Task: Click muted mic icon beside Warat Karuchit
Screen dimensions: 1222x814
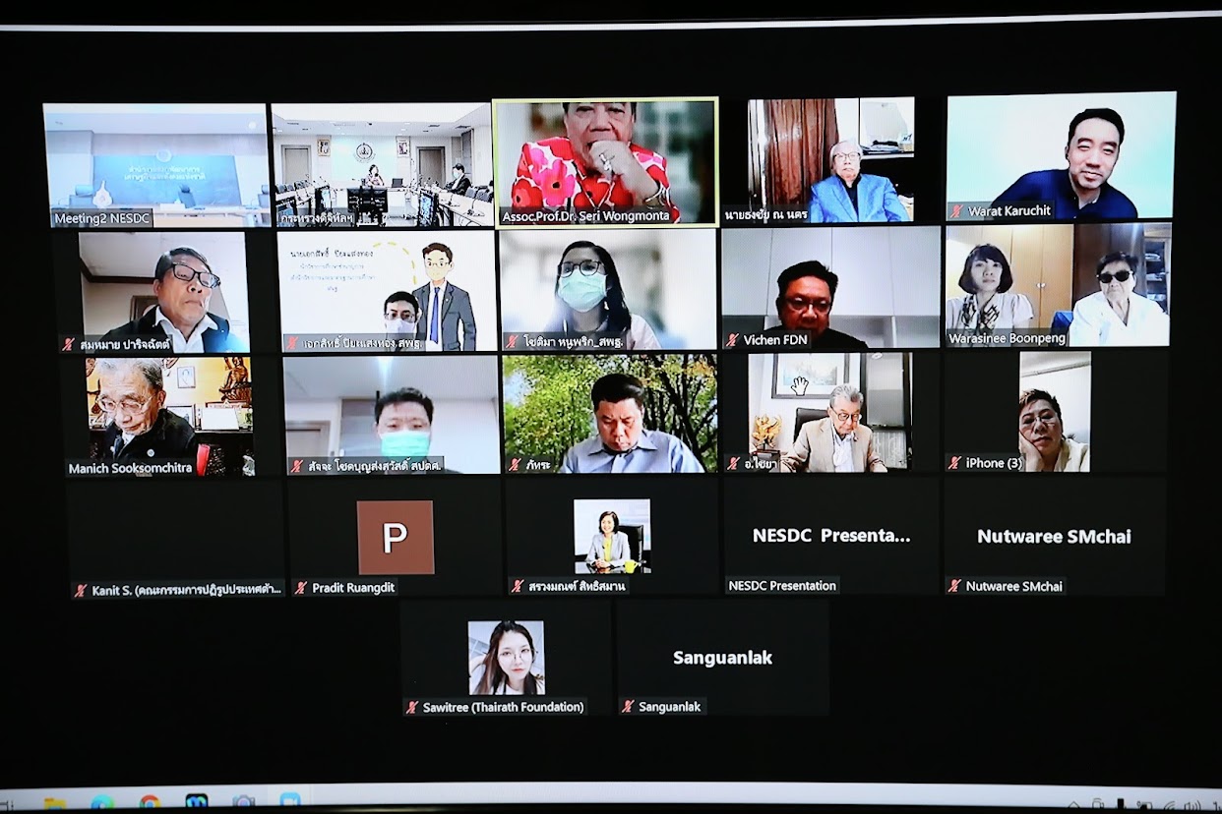Action: (x=956, y=211)
